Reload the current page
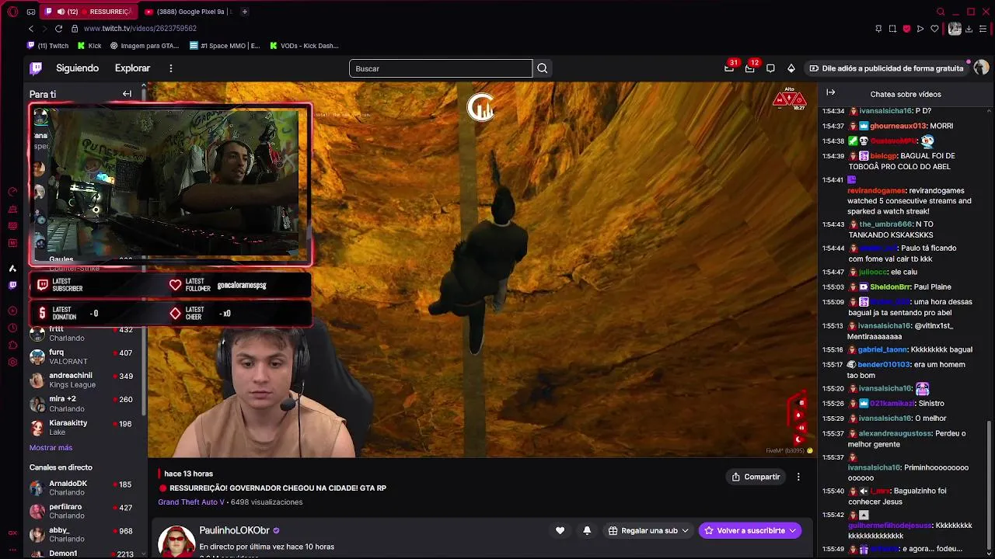The image size is (995, 559). [x=59, y=29]
